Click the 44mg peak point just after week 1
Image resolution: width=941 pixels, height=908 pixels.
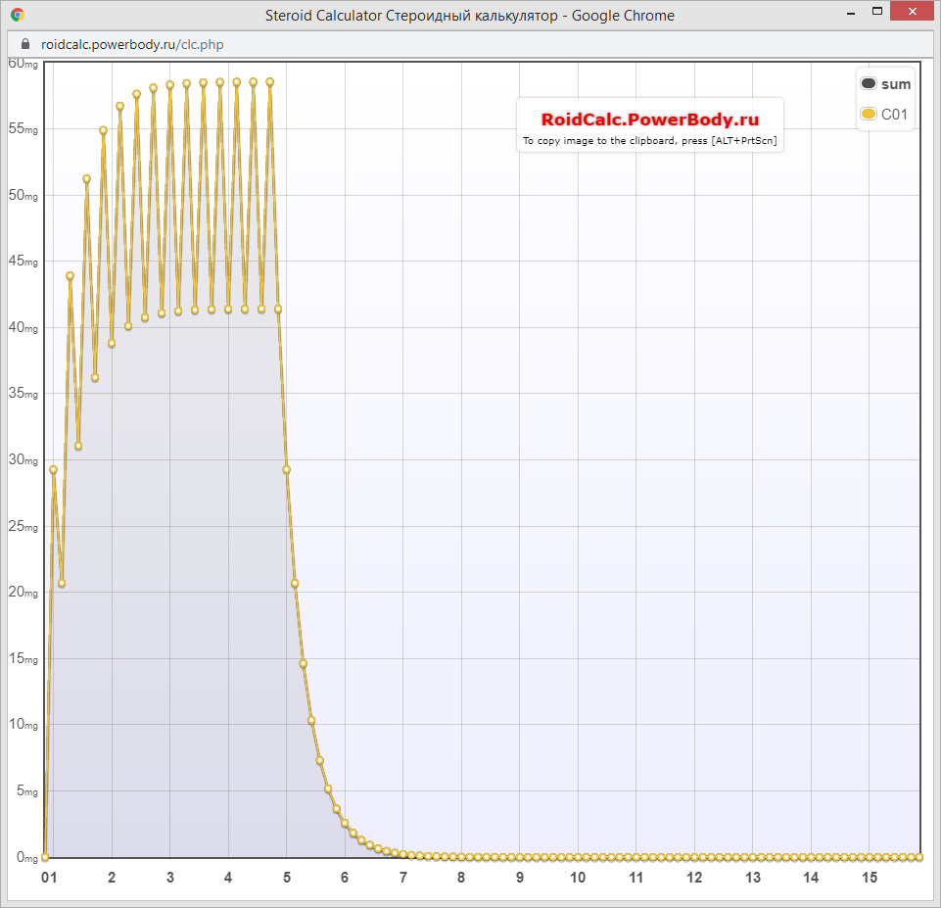[x=70, y=275]
